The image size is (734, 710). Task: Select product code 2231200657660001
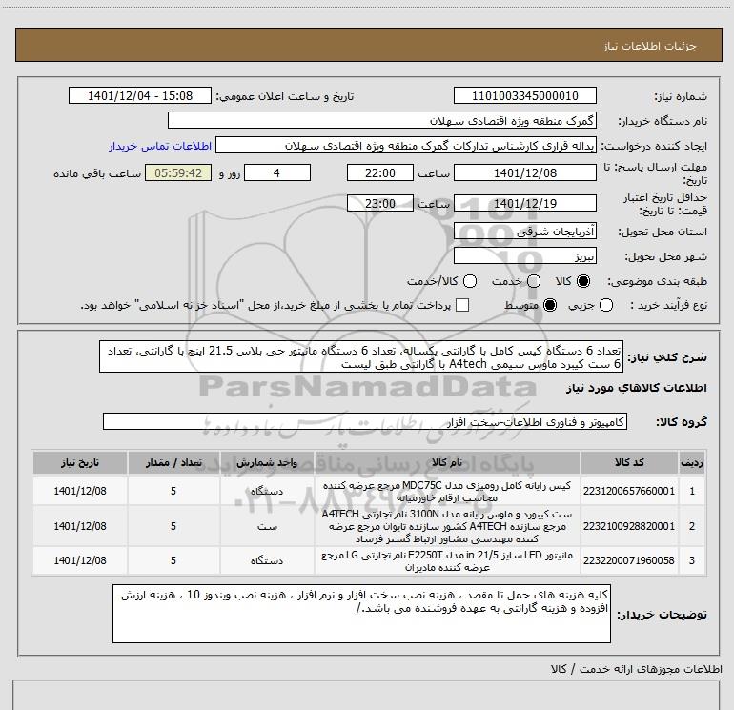[x=629, y=491]
